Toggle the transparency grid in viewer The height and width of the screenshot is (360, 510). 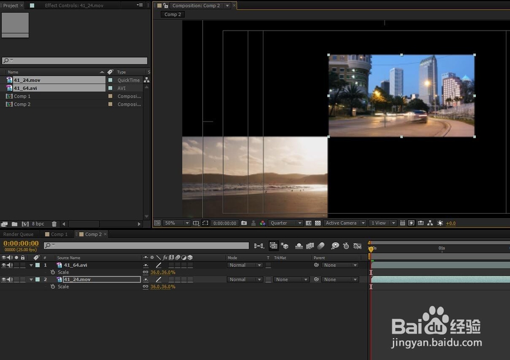[318, 223]
